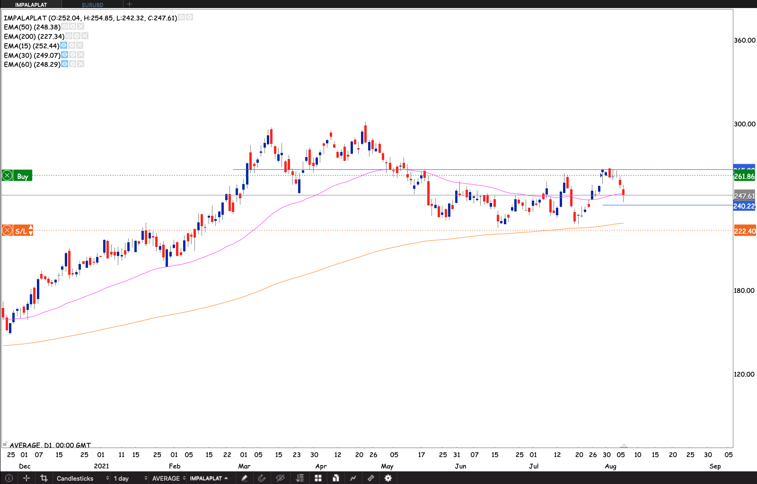
Task: Click the green Buy order label
Action: pyautogui.click(x=22, y=176)
